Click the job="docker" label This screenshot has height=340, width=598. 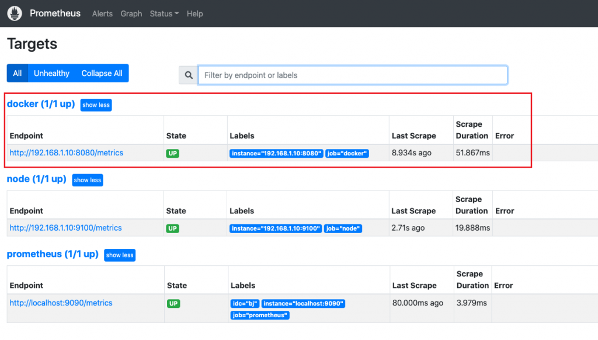coord(347,154)
